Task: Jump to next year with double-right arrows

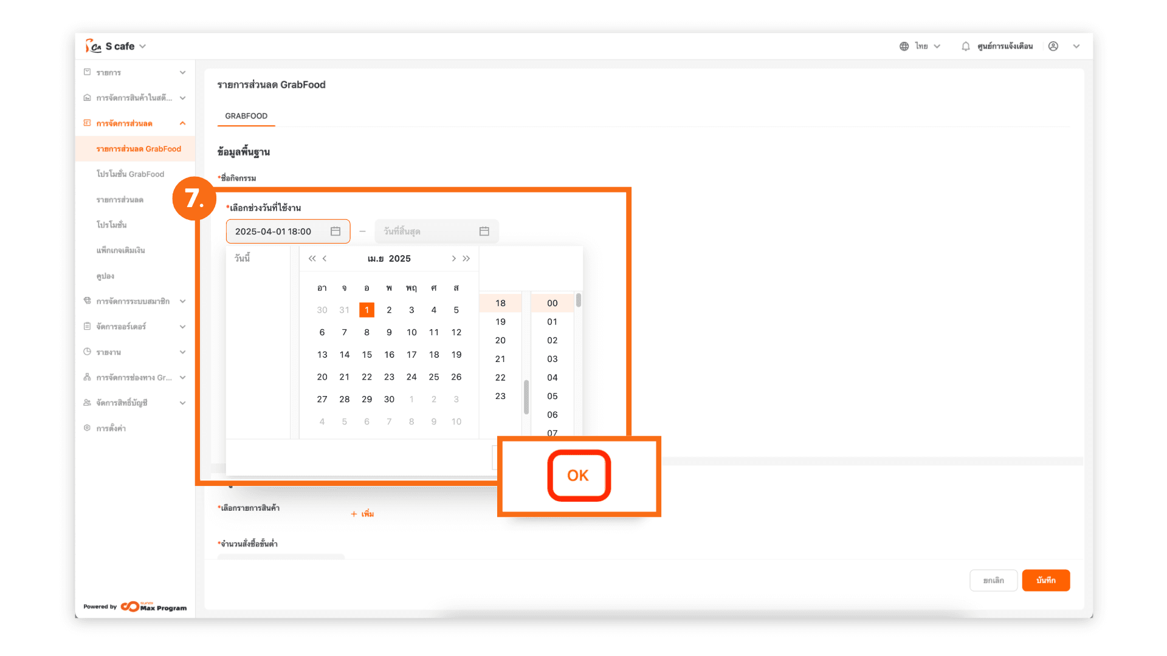Action: 466,259
